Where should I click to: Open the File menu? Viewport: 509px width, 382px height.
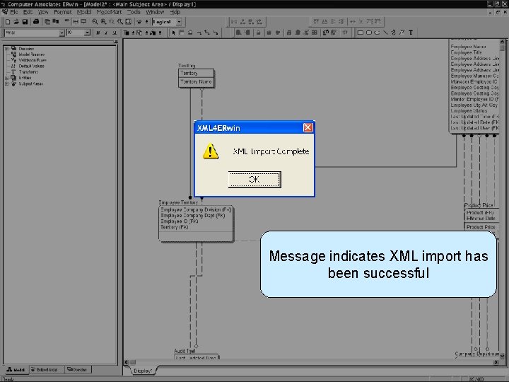[x=14, y=12]
